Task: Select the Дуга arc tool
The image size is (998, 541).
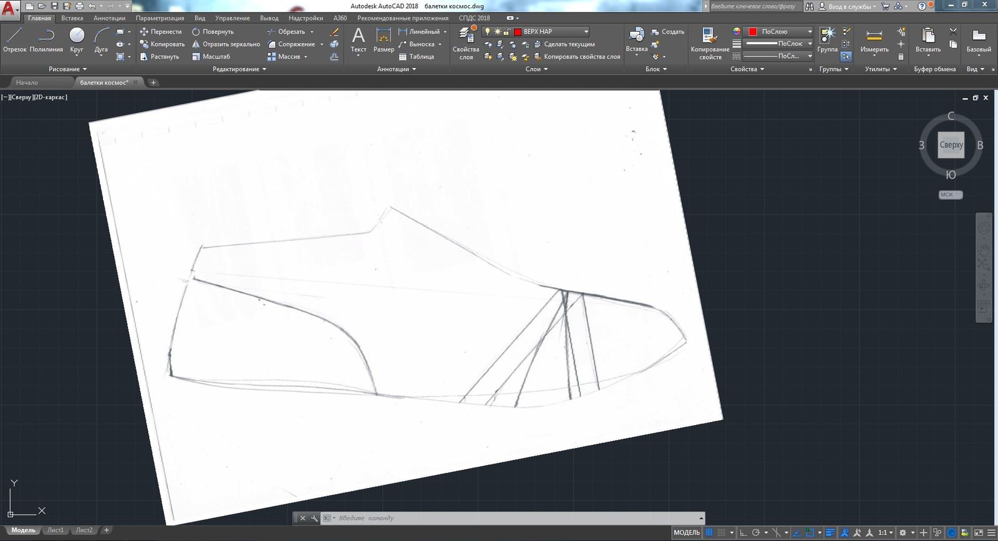Action: point(101,40)
